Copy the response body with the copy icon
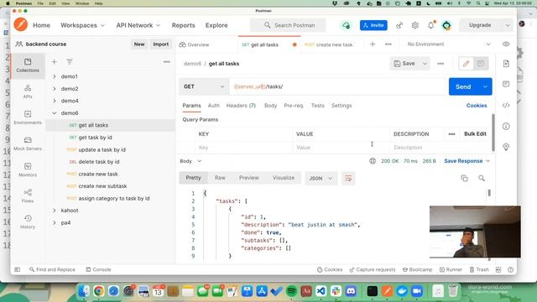Image resolution: width=537 pixels, height=302 pixels. [464, 179]
